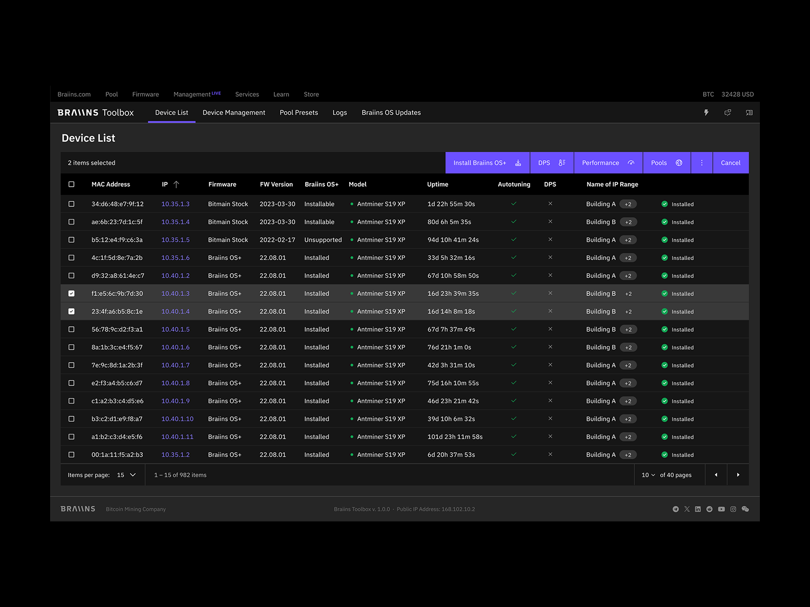810x607 pixels.
Task: Expand +2 IP ranges for 10.40.1.6
Action: tap(628, 348)
